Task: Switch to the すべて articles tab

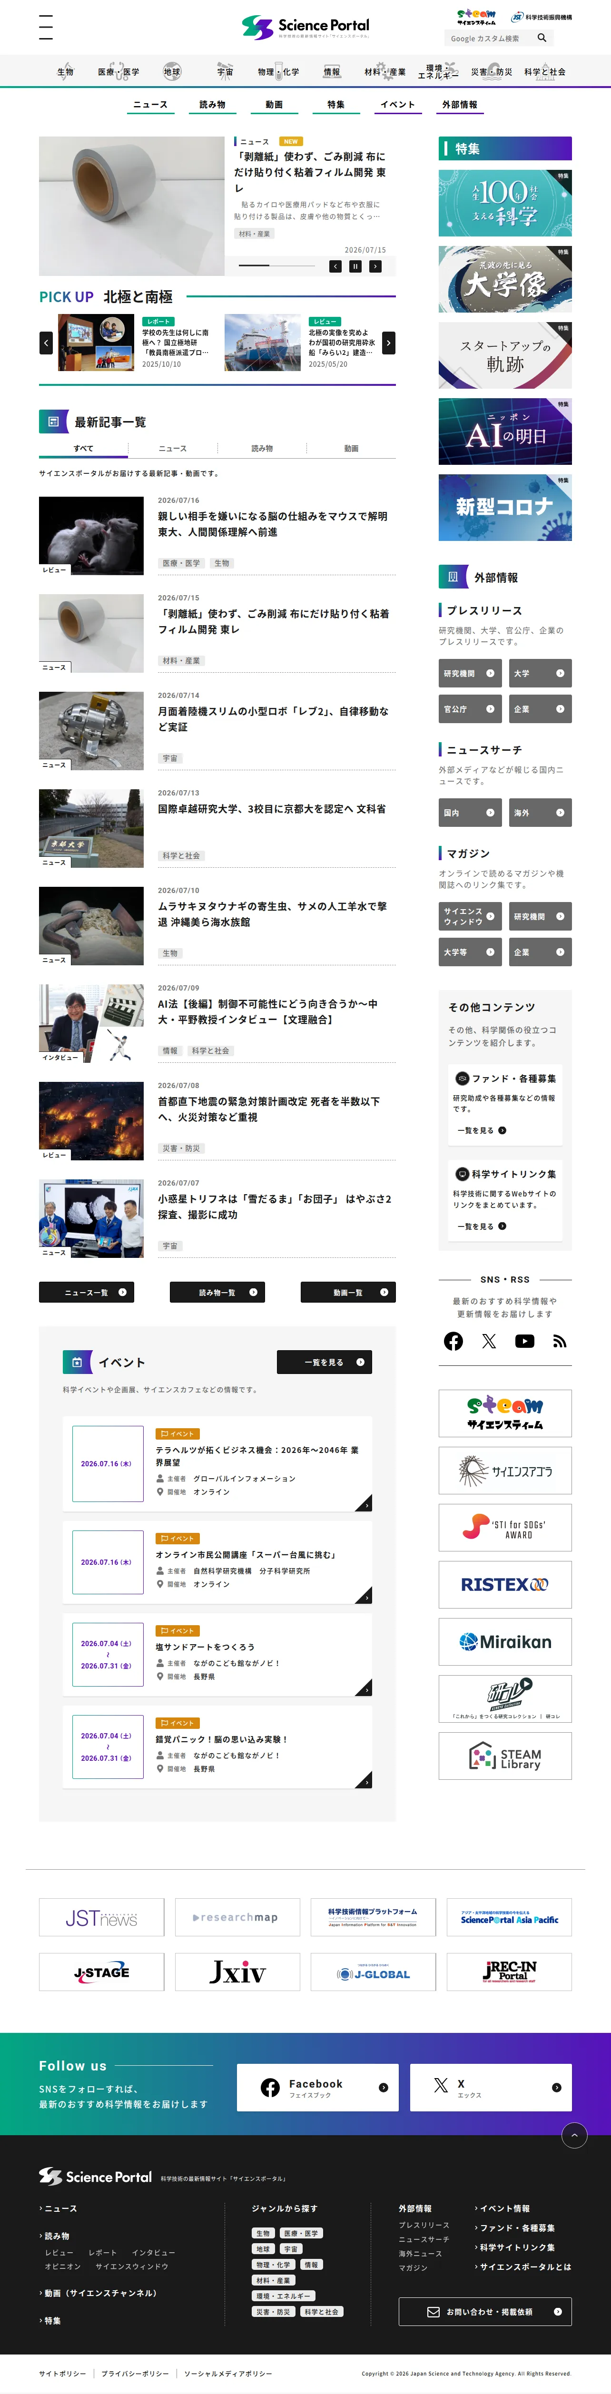Action: coord(84,449)
